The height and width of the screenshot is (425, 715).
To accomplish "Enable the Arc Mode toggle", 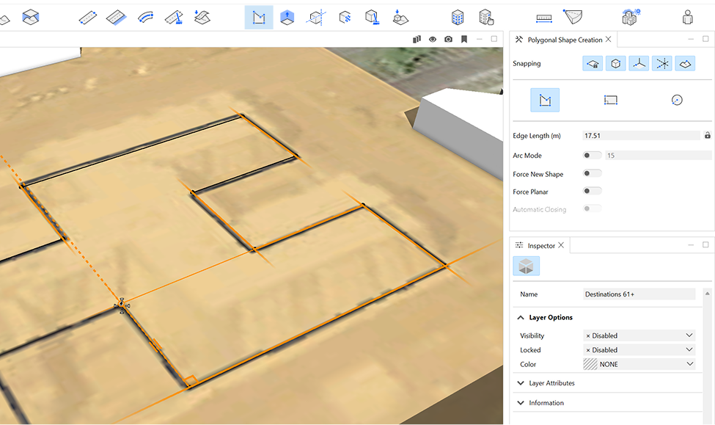I will coord(592,156).
